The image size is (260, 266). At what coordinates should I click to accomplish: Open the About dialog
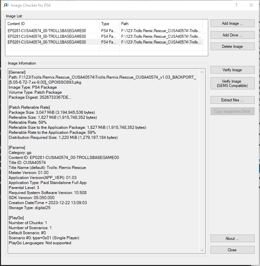232,238
